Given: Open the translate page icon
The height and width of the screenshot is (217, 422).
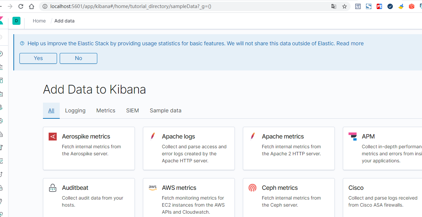Looking at the screenshot, I should click(334, 6).
